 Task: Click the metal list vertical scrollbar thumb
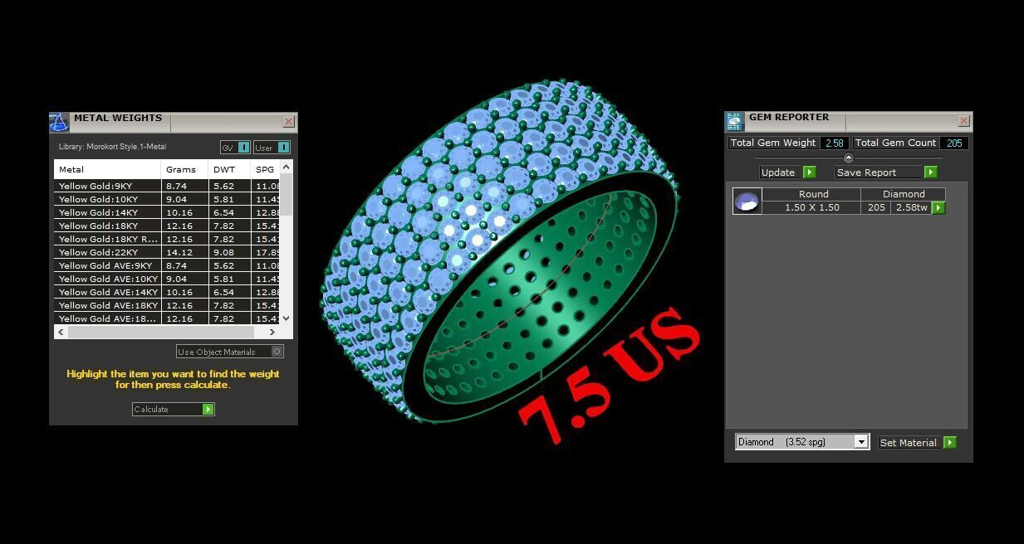(x=287, y=195)
